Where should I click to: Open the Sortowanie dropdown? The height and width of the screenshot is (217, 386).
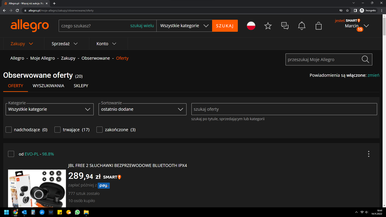pos(142,109)
